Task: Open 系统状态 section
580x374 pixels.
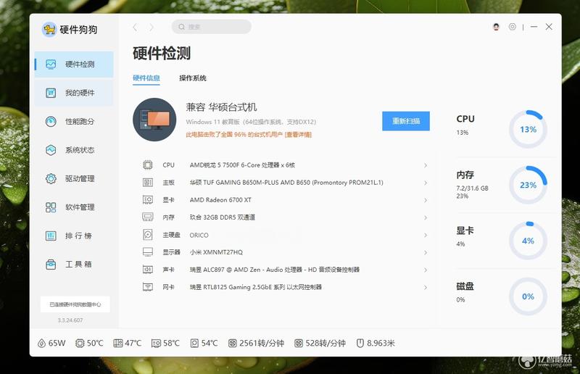Action: click(74, 150)
